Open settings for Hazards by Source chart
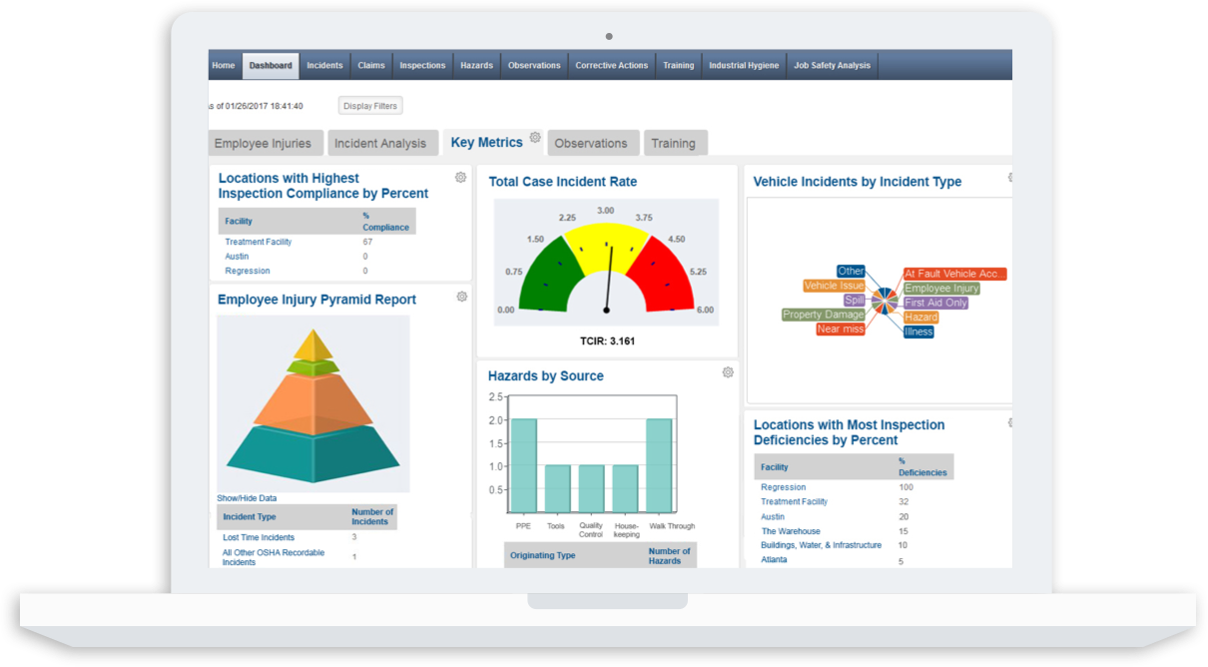This screenshot has height=667, width=1208. tap(728, 371)
